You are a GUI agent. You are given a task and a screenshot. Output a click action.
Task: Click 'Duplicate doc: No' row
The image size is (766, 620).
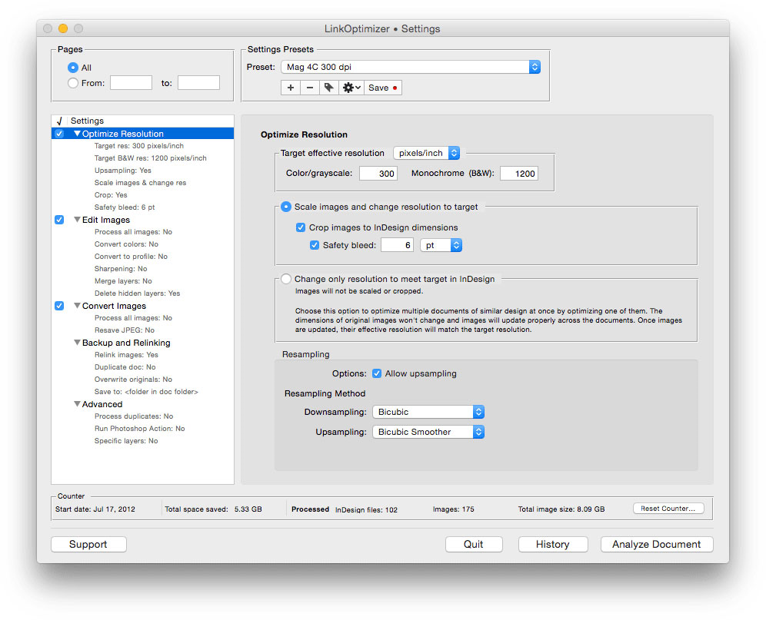point(125,367)
